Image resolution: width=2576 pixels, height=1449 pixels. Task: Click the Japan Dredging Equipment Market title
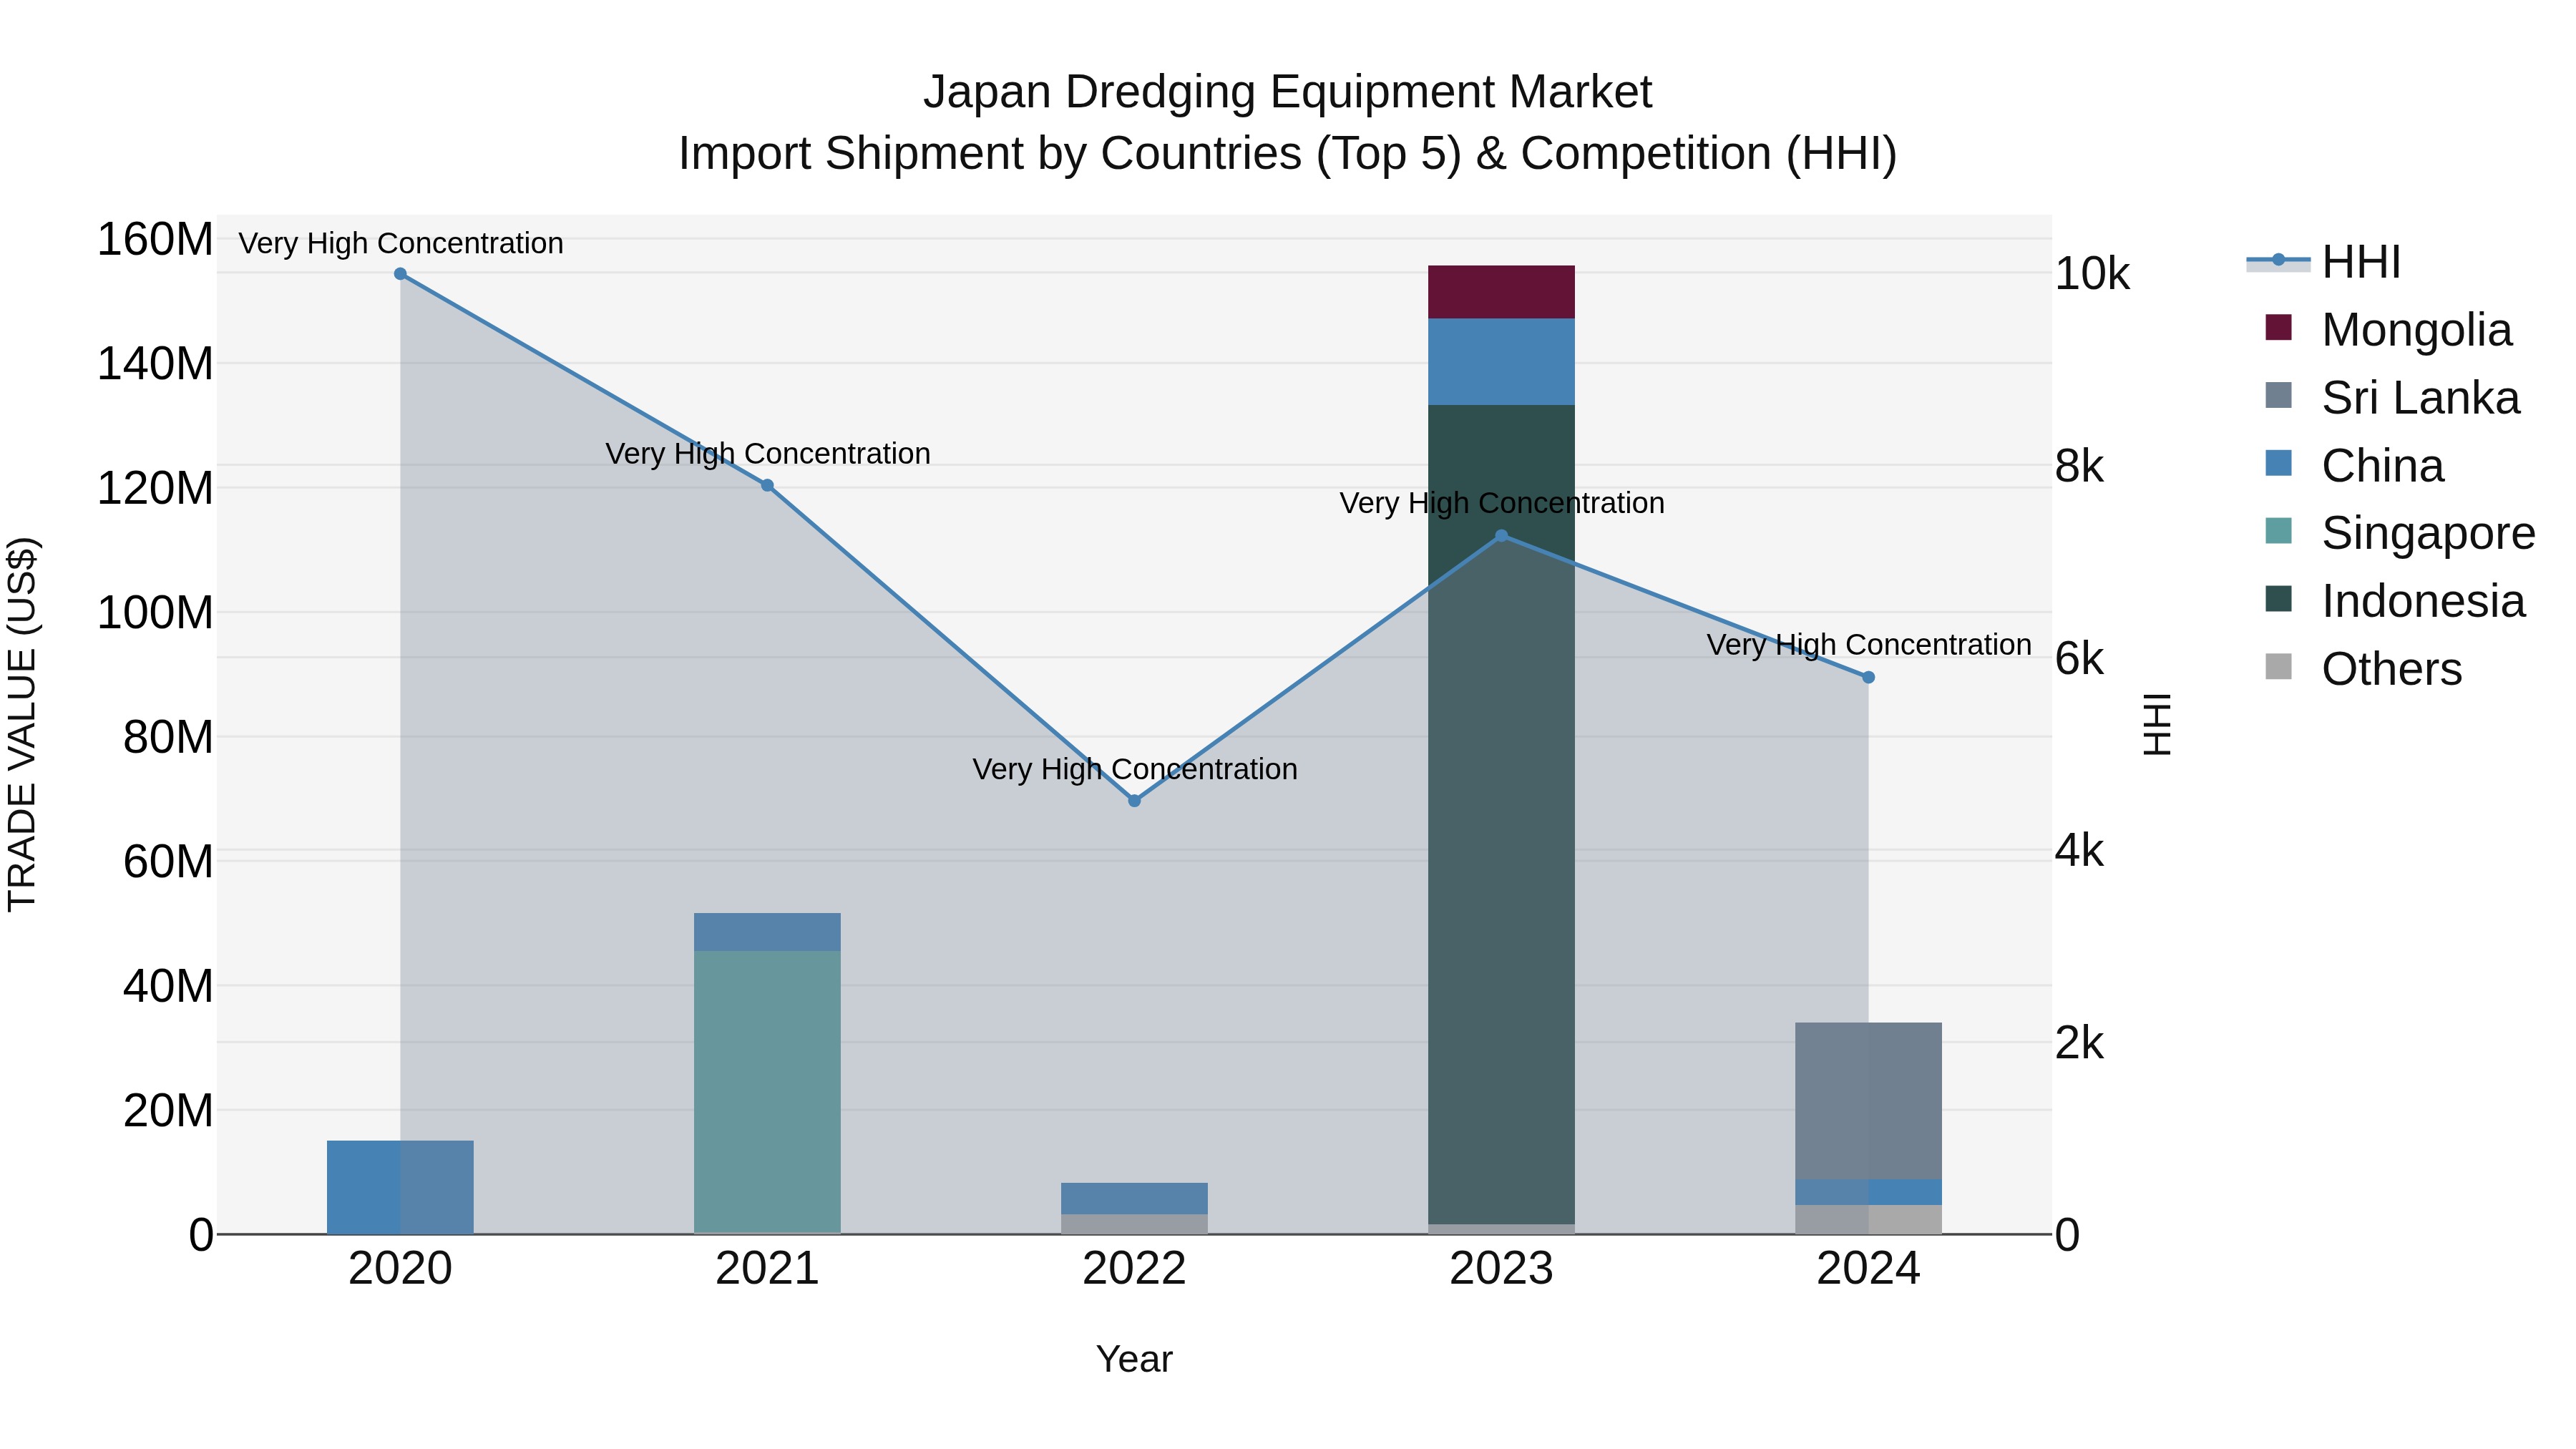pos(1287,92)
